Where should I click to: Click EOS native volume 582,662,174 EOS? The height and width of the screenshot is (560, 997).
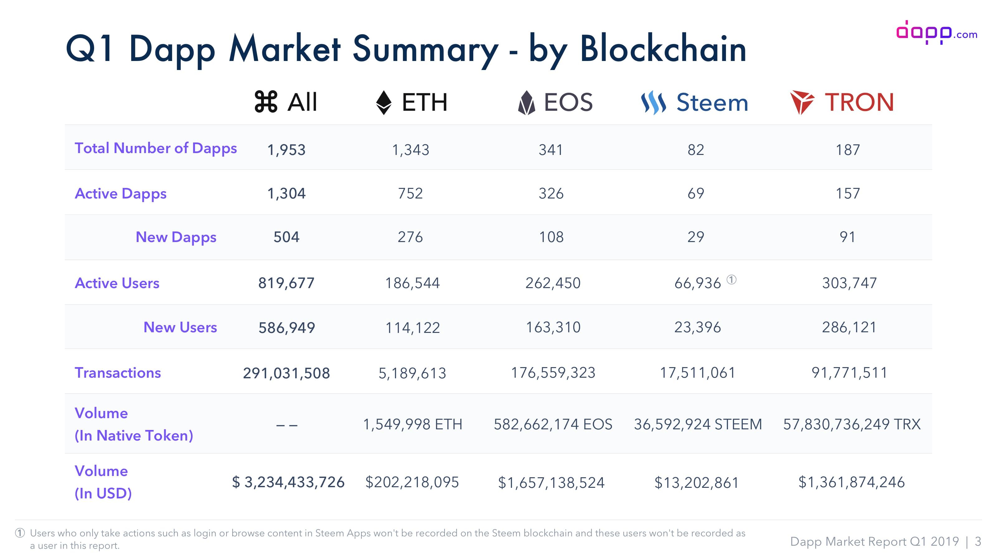(553, 424)
